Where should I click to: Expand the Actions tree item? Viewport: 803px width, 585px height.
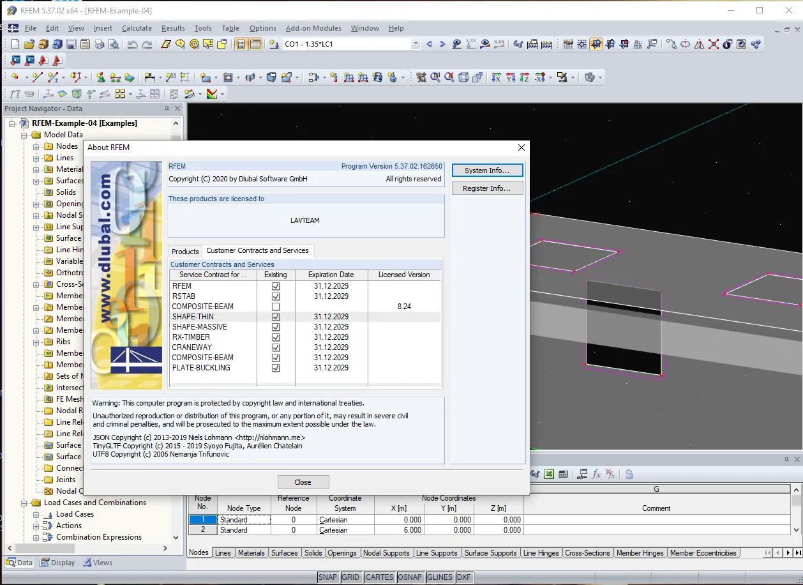(36, 526)
